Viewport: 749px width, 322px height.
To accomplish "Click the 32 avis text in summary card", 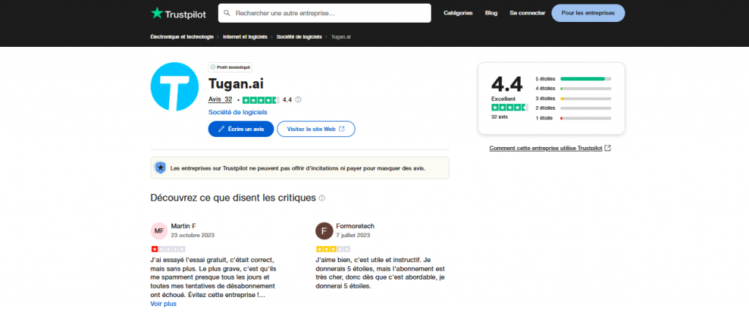I will click(x=500, y=116).
